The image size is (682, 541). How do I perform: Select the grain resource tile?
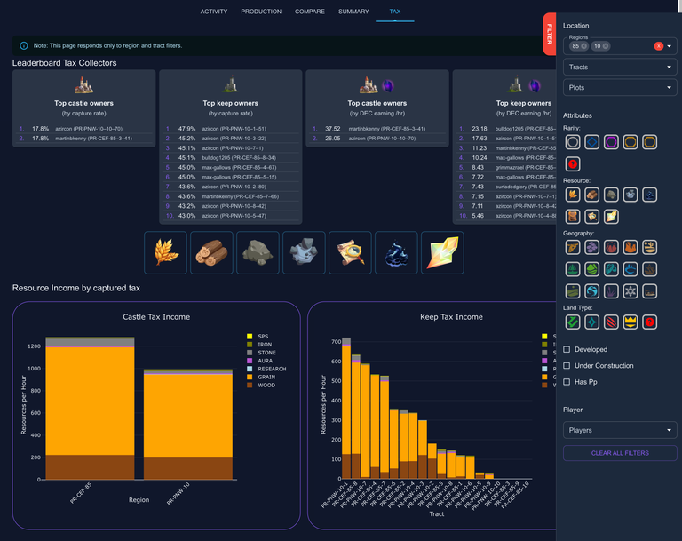click(165, 253)
